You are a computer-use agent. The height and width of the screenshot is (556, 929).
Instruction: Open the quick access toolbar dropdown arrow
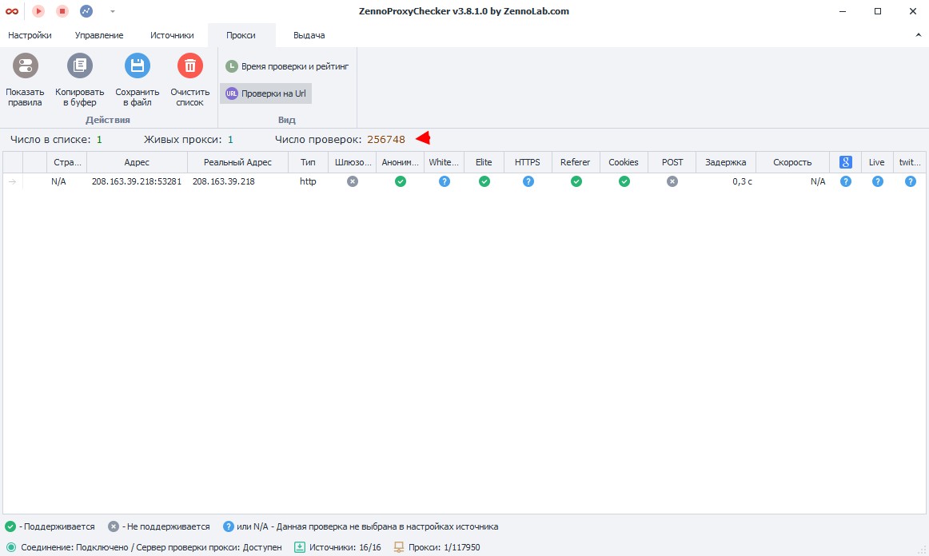[x=113, y=11]
